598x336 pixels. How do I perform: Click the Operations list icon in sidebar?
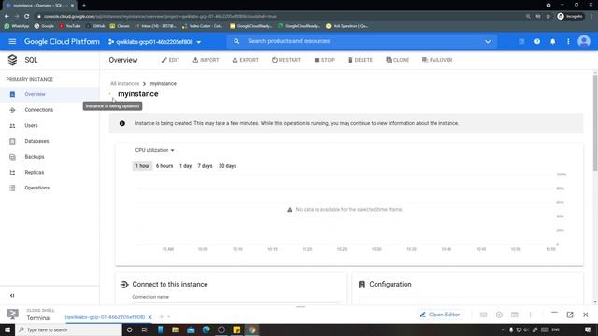(x=12, y=189)
